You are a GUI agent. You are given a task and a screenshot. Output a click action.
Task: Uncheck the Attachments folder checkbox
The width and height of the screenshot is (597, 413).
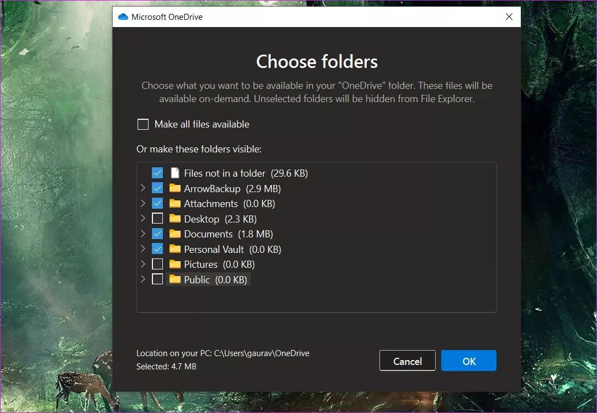157,203
